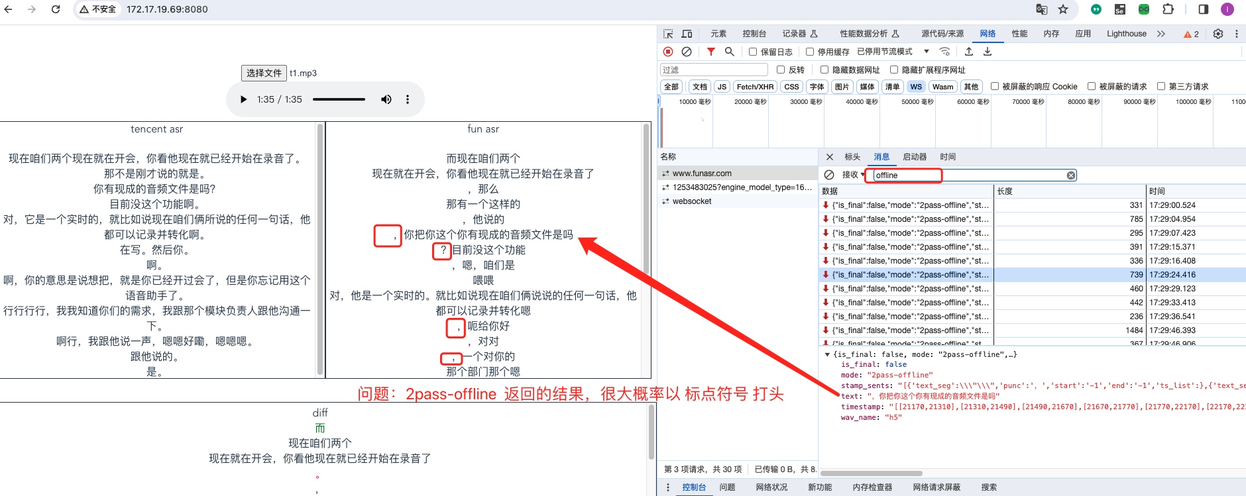
Task: Open DevTools three-dot customize menu
Action: point(1237,34)
